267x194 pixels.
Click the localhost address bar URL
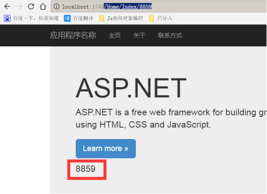tap(107, 7)
